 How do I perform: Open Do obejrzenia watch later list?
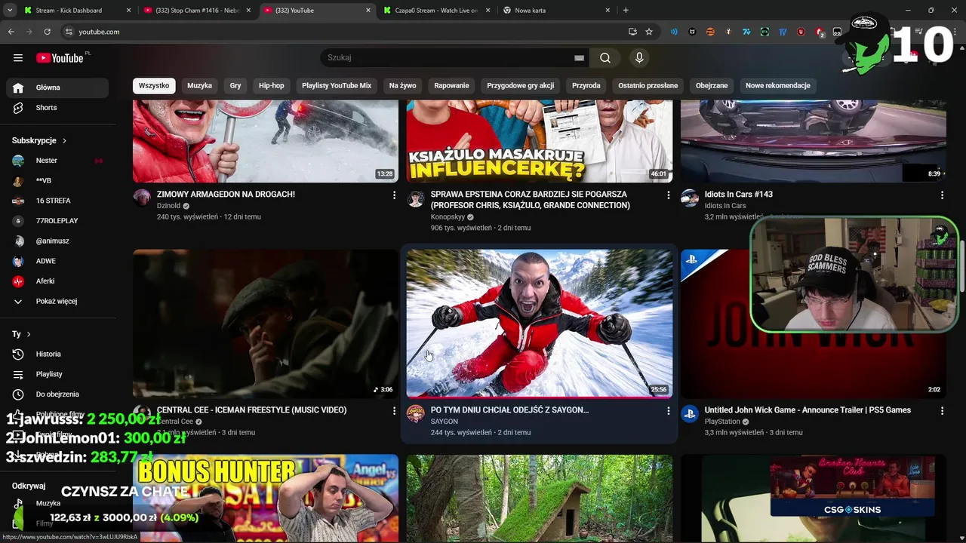[x=57, y=394]
